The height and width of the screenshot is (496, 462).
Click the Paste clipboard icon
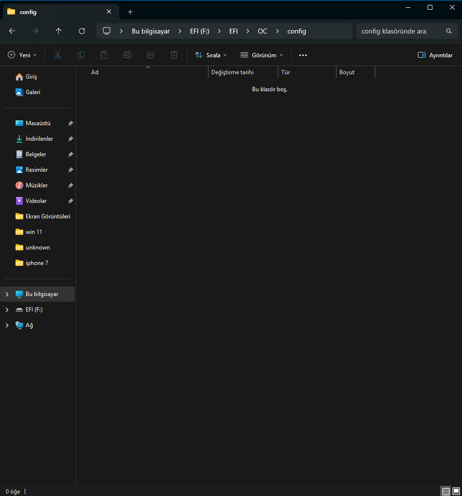(104, 55)
